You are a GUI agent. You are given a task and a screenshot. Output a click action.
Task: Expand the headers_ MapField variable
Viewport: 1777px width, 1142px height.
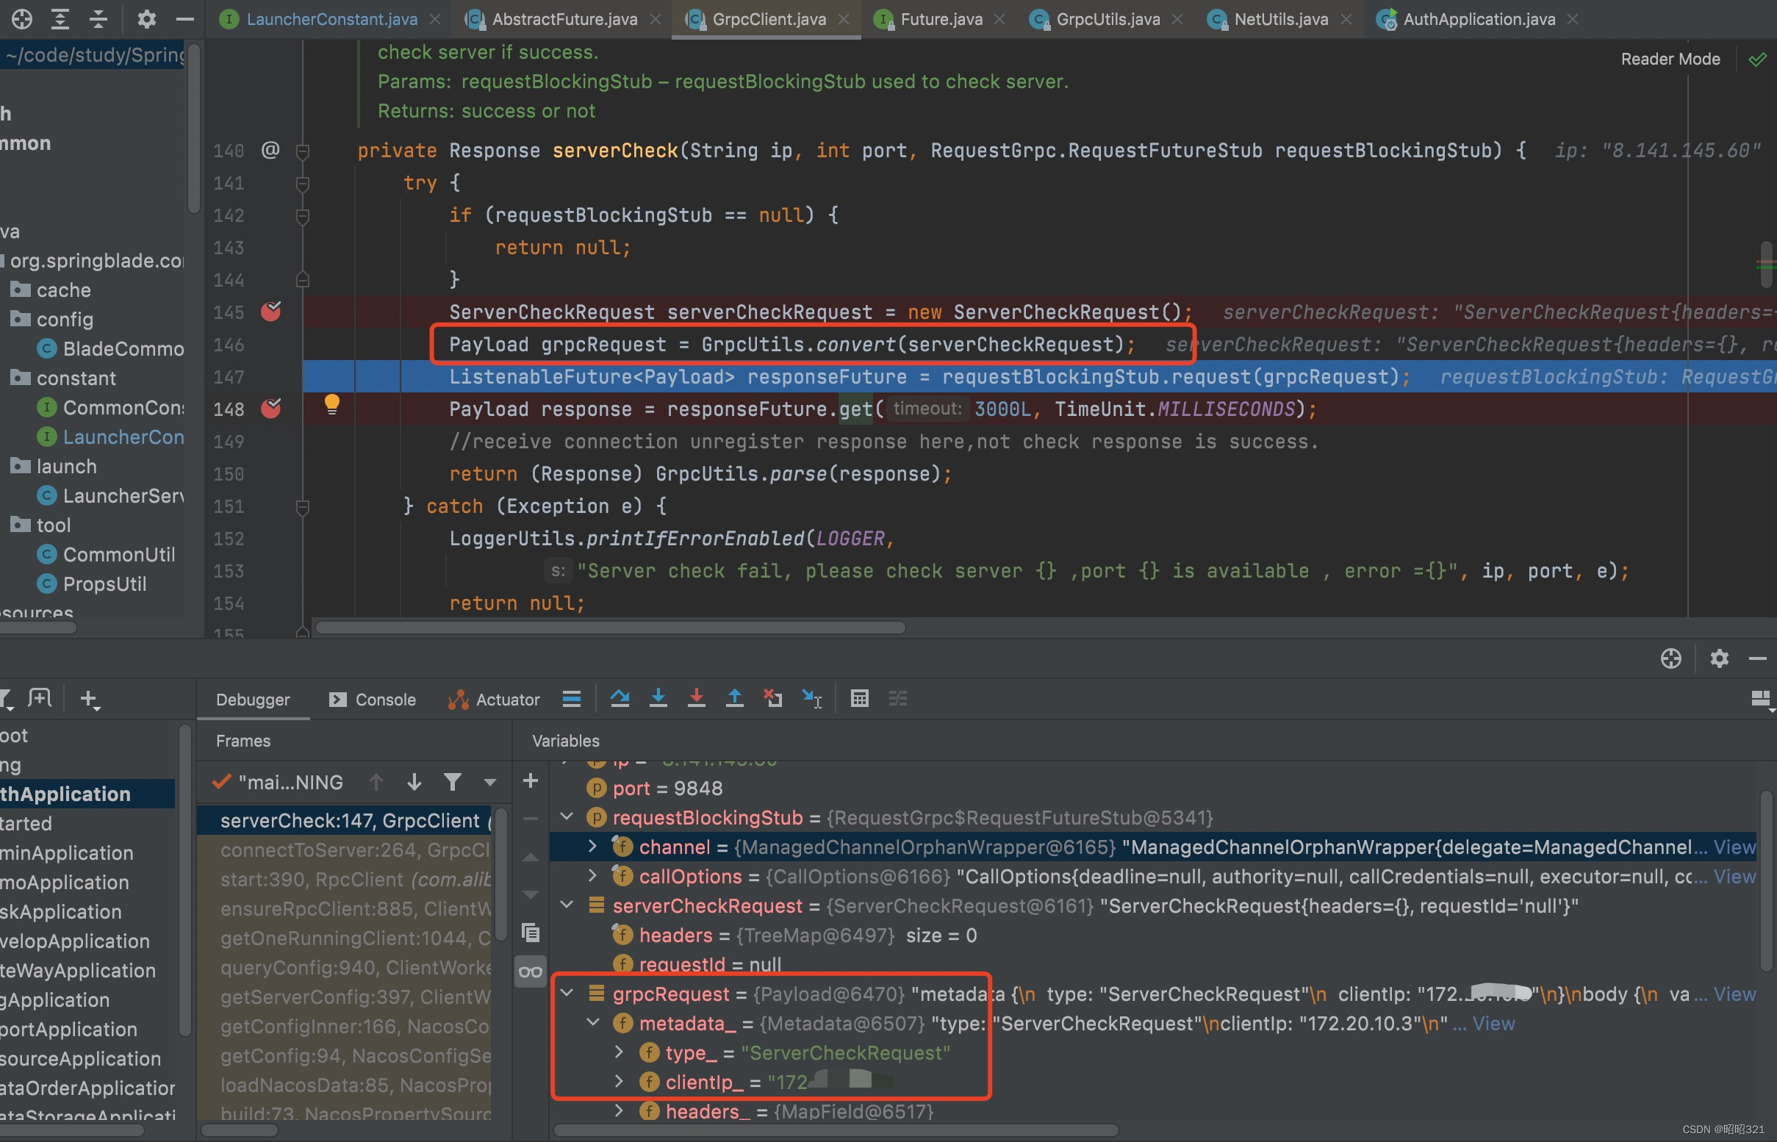pyautogui.click(x=620, y=1110)
